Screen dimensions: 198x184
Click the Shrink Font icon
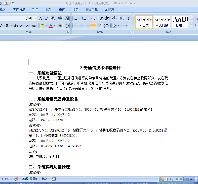pyautogui.click(x=46, y=19)
